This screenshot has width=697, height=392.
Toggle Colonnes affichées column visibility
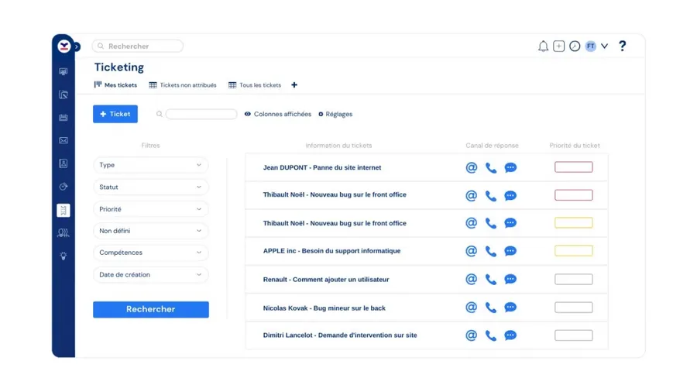(278, 114)
